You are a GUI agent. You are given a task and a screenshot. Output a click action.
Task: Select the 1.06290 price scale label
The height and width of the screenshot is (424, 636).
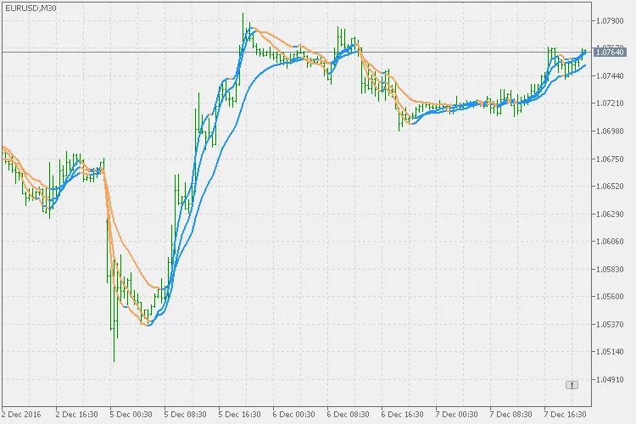coord(611,214)
